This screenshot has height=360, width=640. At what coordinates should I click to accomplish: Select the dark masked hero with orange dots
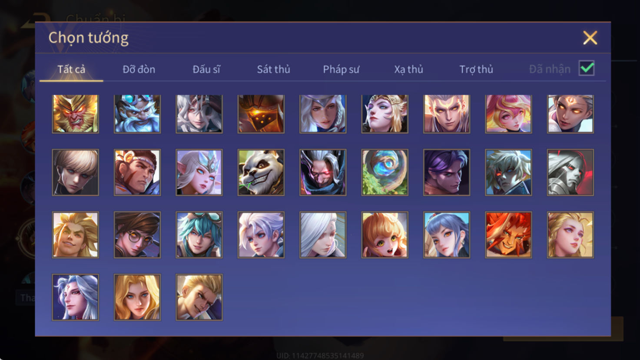click(261, 114)
